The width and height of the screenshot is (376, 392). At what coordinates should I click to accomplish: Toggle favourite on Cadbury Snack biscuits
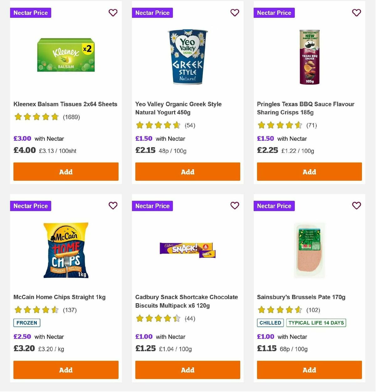coord(235,206)
